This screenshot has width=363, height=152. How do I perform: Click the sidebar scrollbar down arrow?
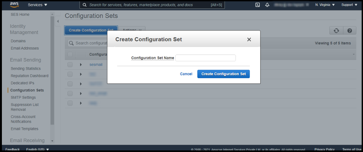(52, 141)
